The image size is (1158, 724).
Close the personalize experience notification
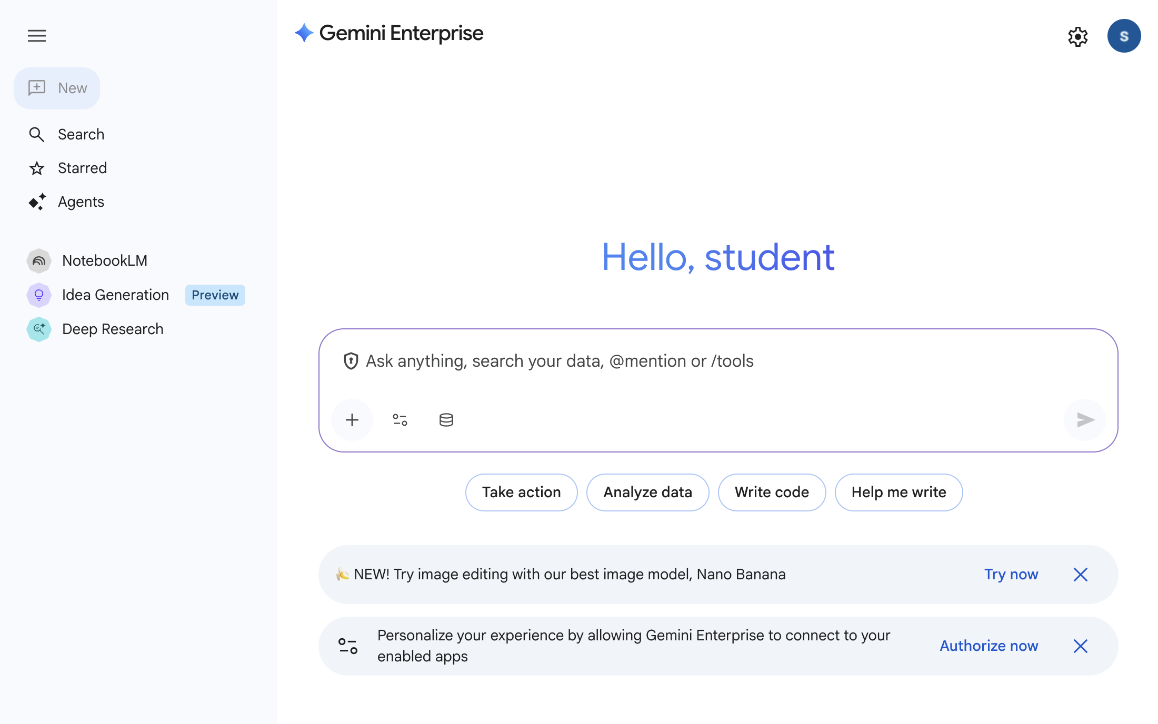click(1080, 646)
